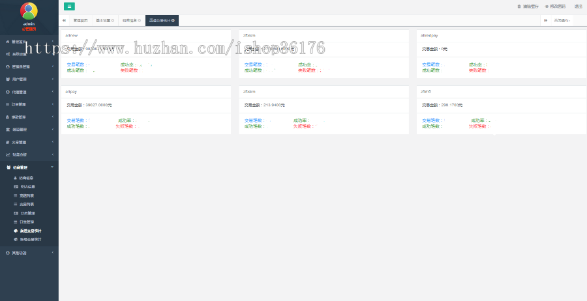This screenshot has height=301, width=587.
Task: Click the 用户管理 icon in the sidebar
Action: click(x=7, y=79)
